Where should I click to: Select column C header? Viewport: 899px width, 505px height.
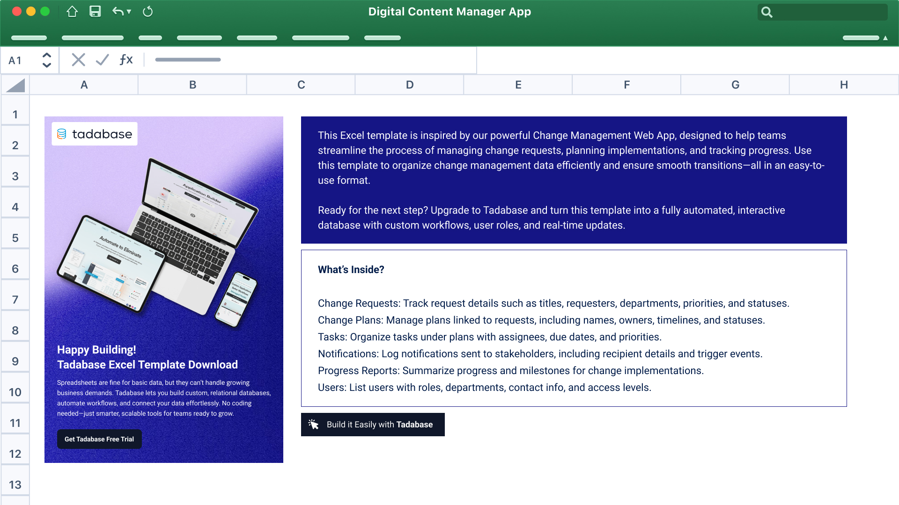click(x=301, y=85)
